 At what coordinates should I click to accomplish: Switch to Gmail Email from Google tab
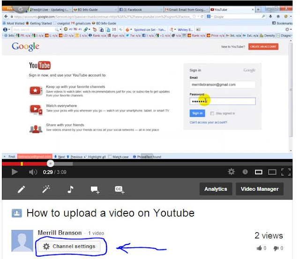(186, 9)
